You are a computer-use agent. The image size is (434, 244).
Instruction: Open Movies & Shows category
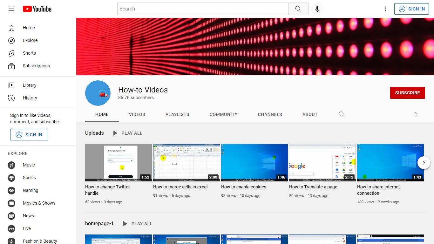tap(38, 203)
